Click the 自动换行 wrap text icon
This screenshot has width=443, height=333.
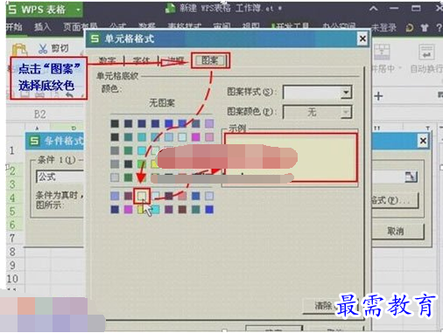tap(426, 52)
